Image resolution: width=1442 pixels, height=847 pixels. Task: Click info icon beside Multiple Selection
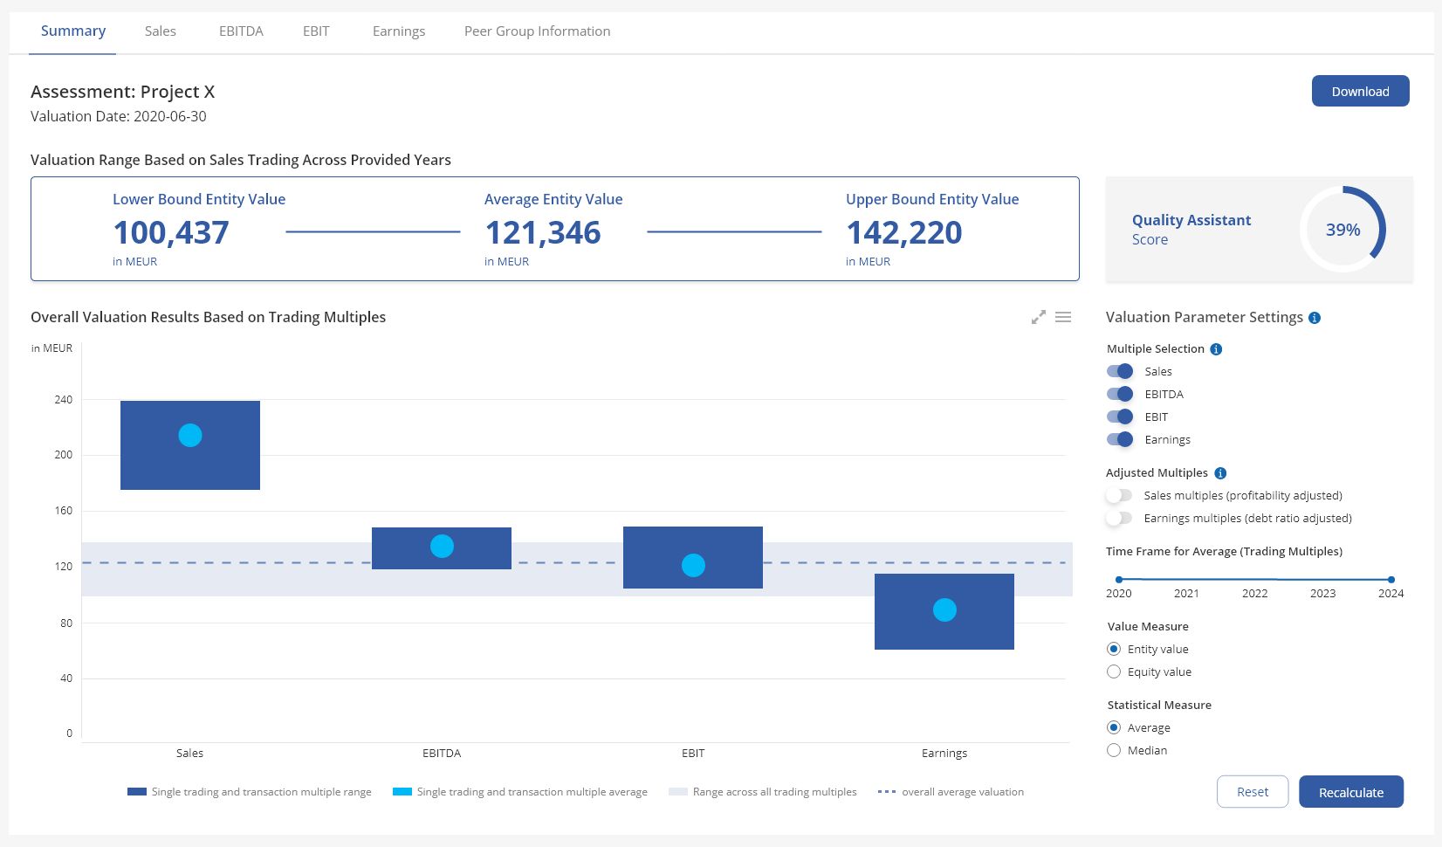(1216, 349)
